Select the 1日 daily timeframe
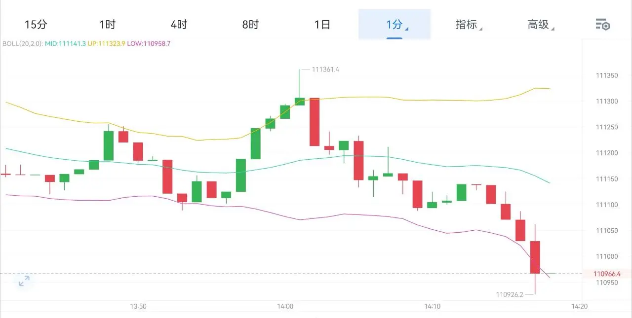Image resolution: width=632 pixels, height=318 pixels. [x=322, y=24]
